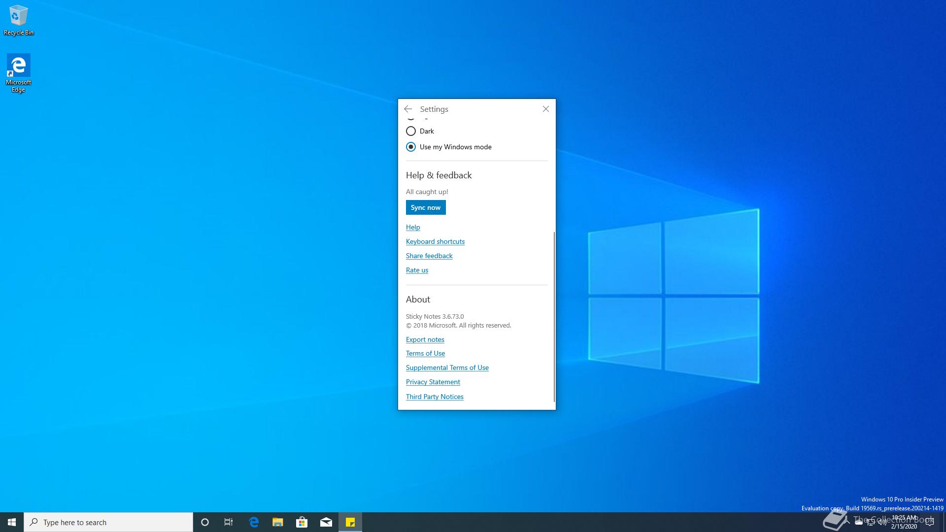Close the Sticky Notes Settings window

[545, 109]
